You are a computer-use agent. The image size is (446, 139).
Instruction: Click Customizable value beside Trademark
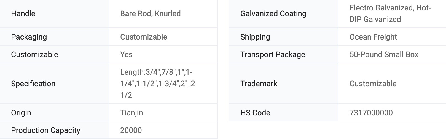click(x=373, y=84)
